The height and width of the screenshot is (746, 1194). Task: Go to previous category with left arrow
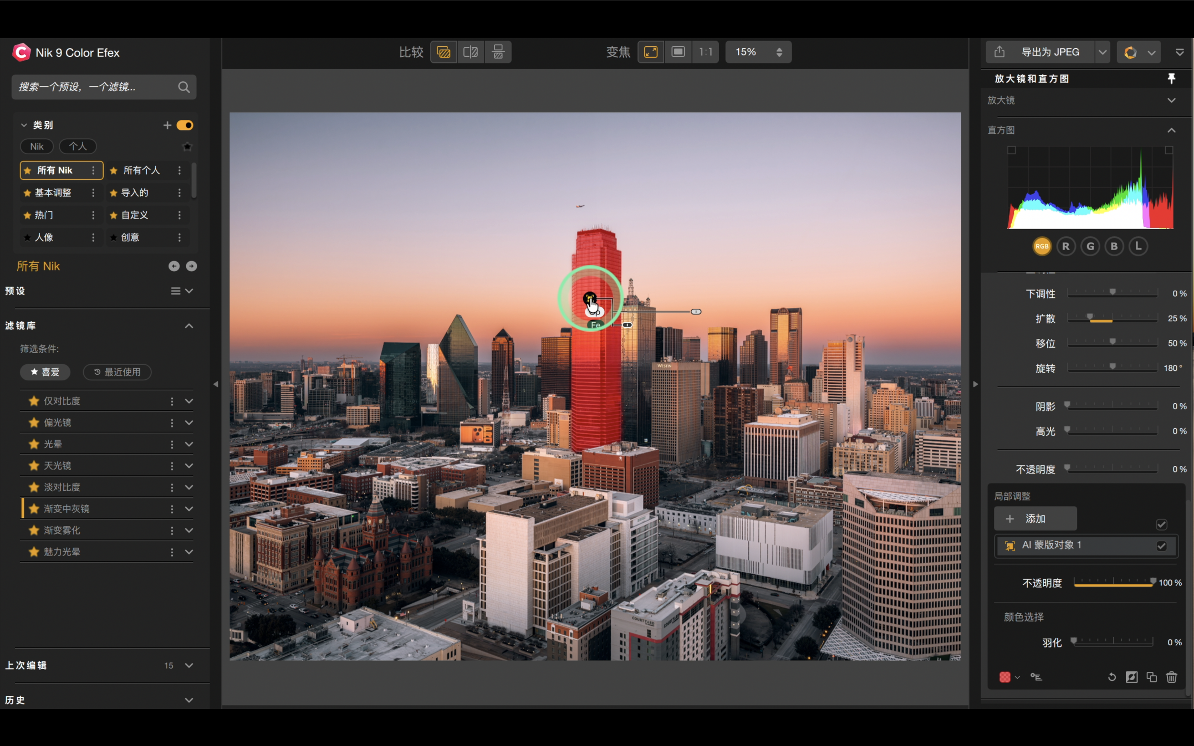click(174, 266)
